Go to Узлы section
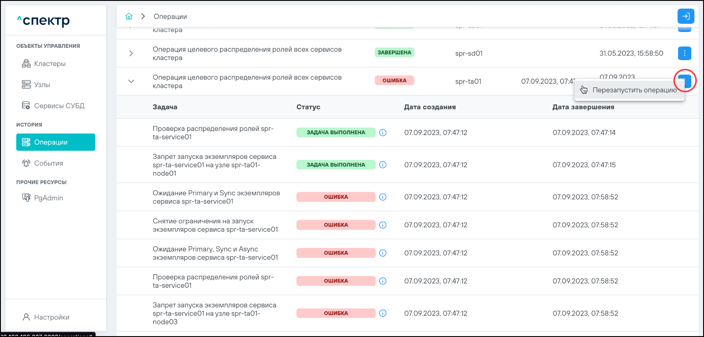This screenshot has width=704, height=337. click(42, 85)
